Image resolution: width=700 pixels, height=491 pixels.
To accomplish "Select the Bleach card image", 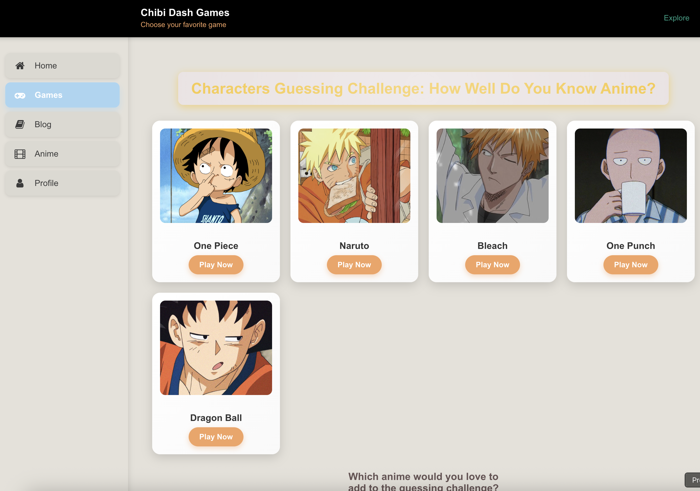I will coord(492,175).
